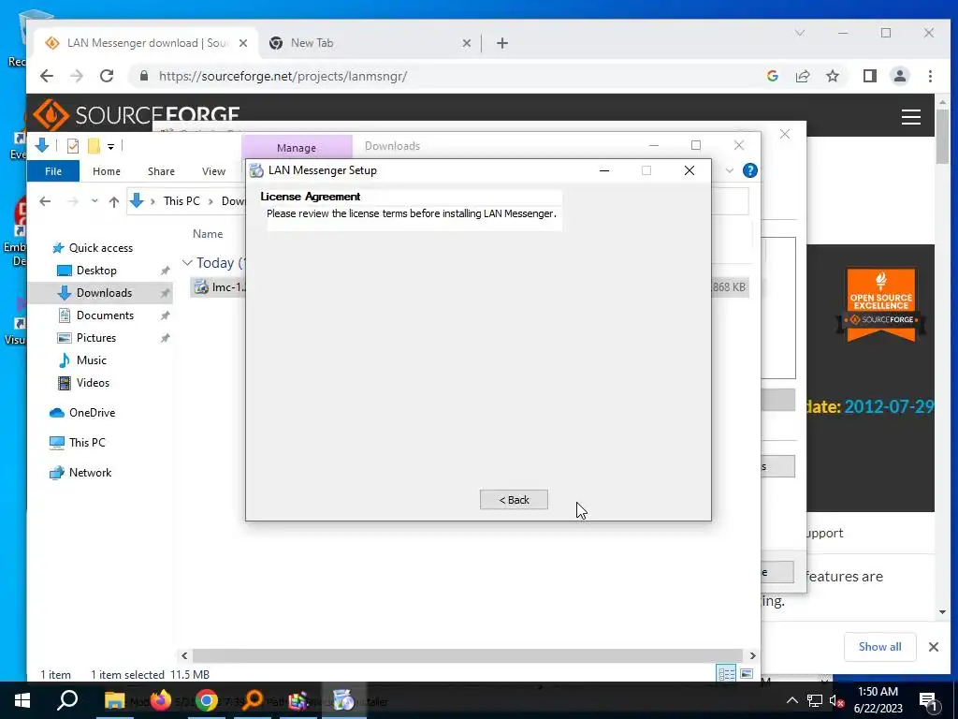Click This PC in the Explorer address bar

(x=181, y=201)
